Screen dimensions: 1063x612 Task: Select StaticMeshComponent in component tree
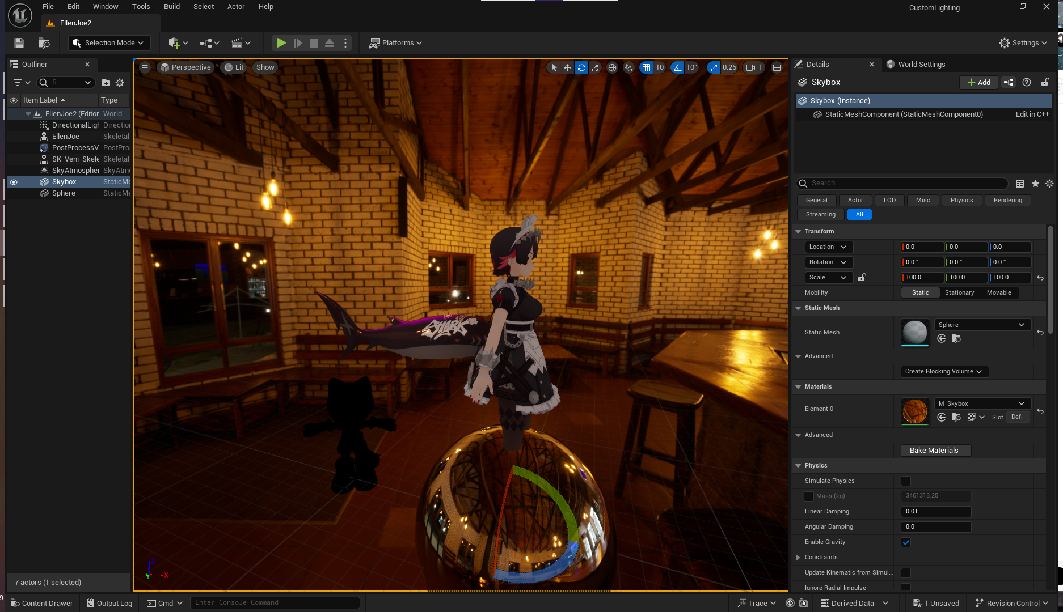(x=904, y=114)
